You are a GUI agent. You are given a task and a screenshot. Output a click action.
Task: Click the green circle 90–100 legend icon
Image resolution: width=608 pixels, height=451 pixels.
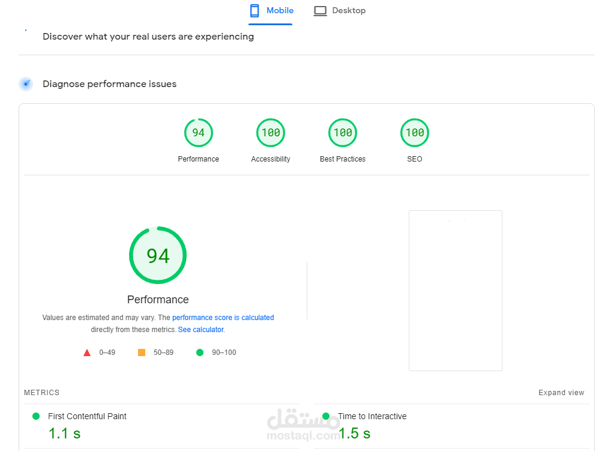pos(200,353)
